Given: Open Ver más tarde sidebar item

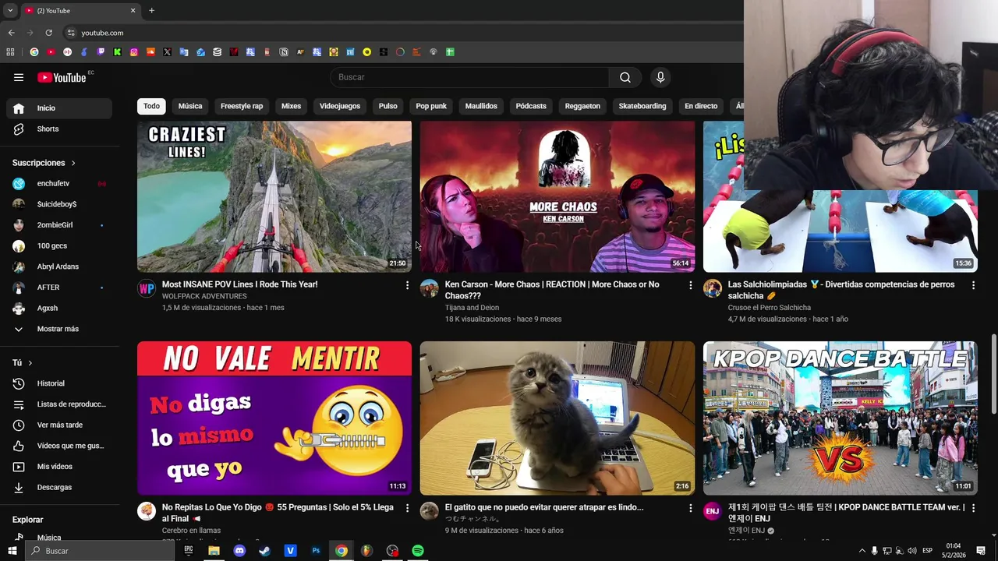Looking at the screenshot, I should pyautogui.click(x=59, y=425).
